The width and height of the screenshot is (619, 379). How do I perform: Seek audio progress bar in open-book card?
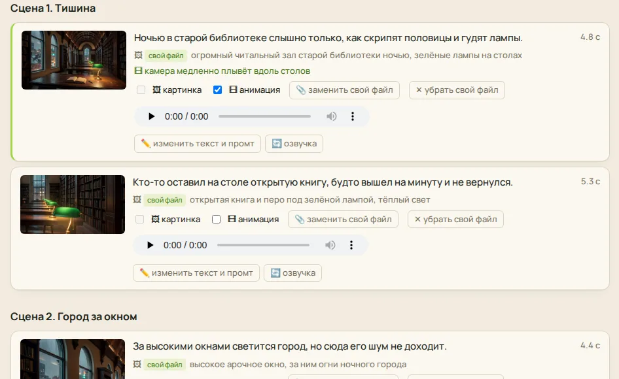point(263,245)
